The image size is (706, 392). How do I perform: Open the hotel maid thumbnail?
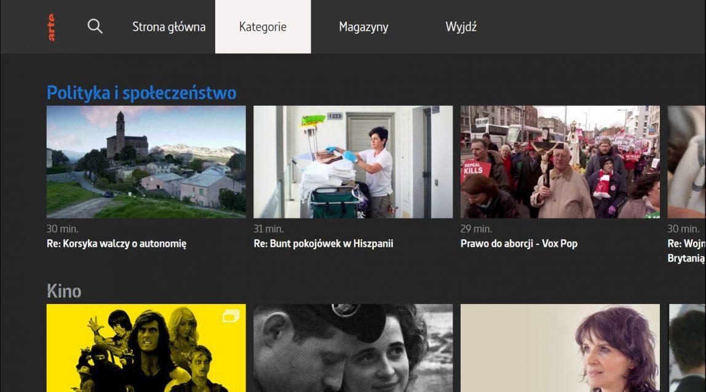(x=353, y=162)
